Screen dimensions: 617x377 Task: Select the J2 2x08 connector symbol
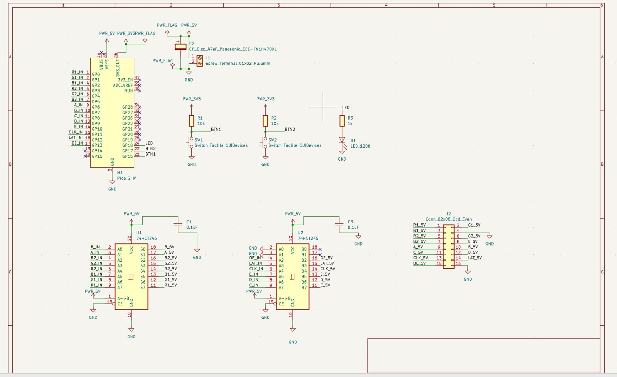(448, 247)
